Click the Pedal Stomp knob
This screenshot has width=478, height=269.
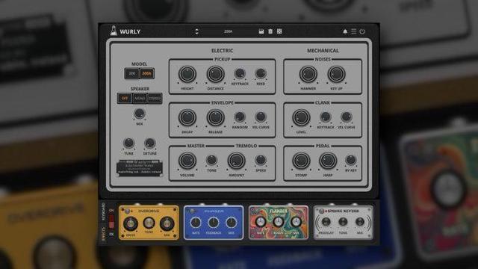(x=301, y=161)
